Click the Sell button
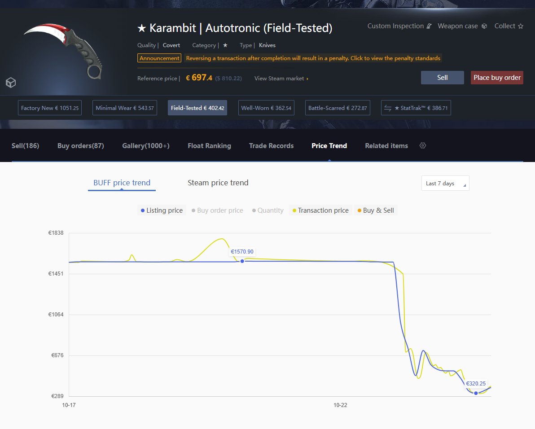 [x=442, y=78]
